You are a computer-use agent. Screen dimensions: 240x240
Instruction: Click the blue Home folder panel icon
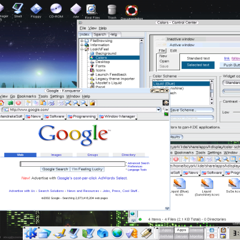pos(103,233)
